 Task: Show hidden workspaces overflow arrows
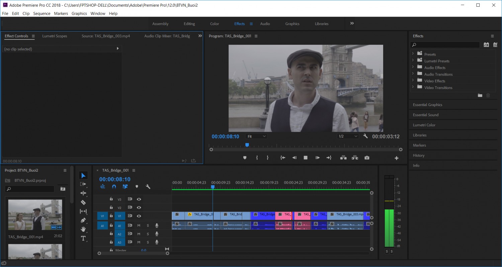tap(352, 23)
